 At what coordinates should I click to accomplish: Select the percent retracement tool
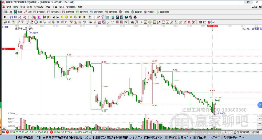tap(141, 22)
